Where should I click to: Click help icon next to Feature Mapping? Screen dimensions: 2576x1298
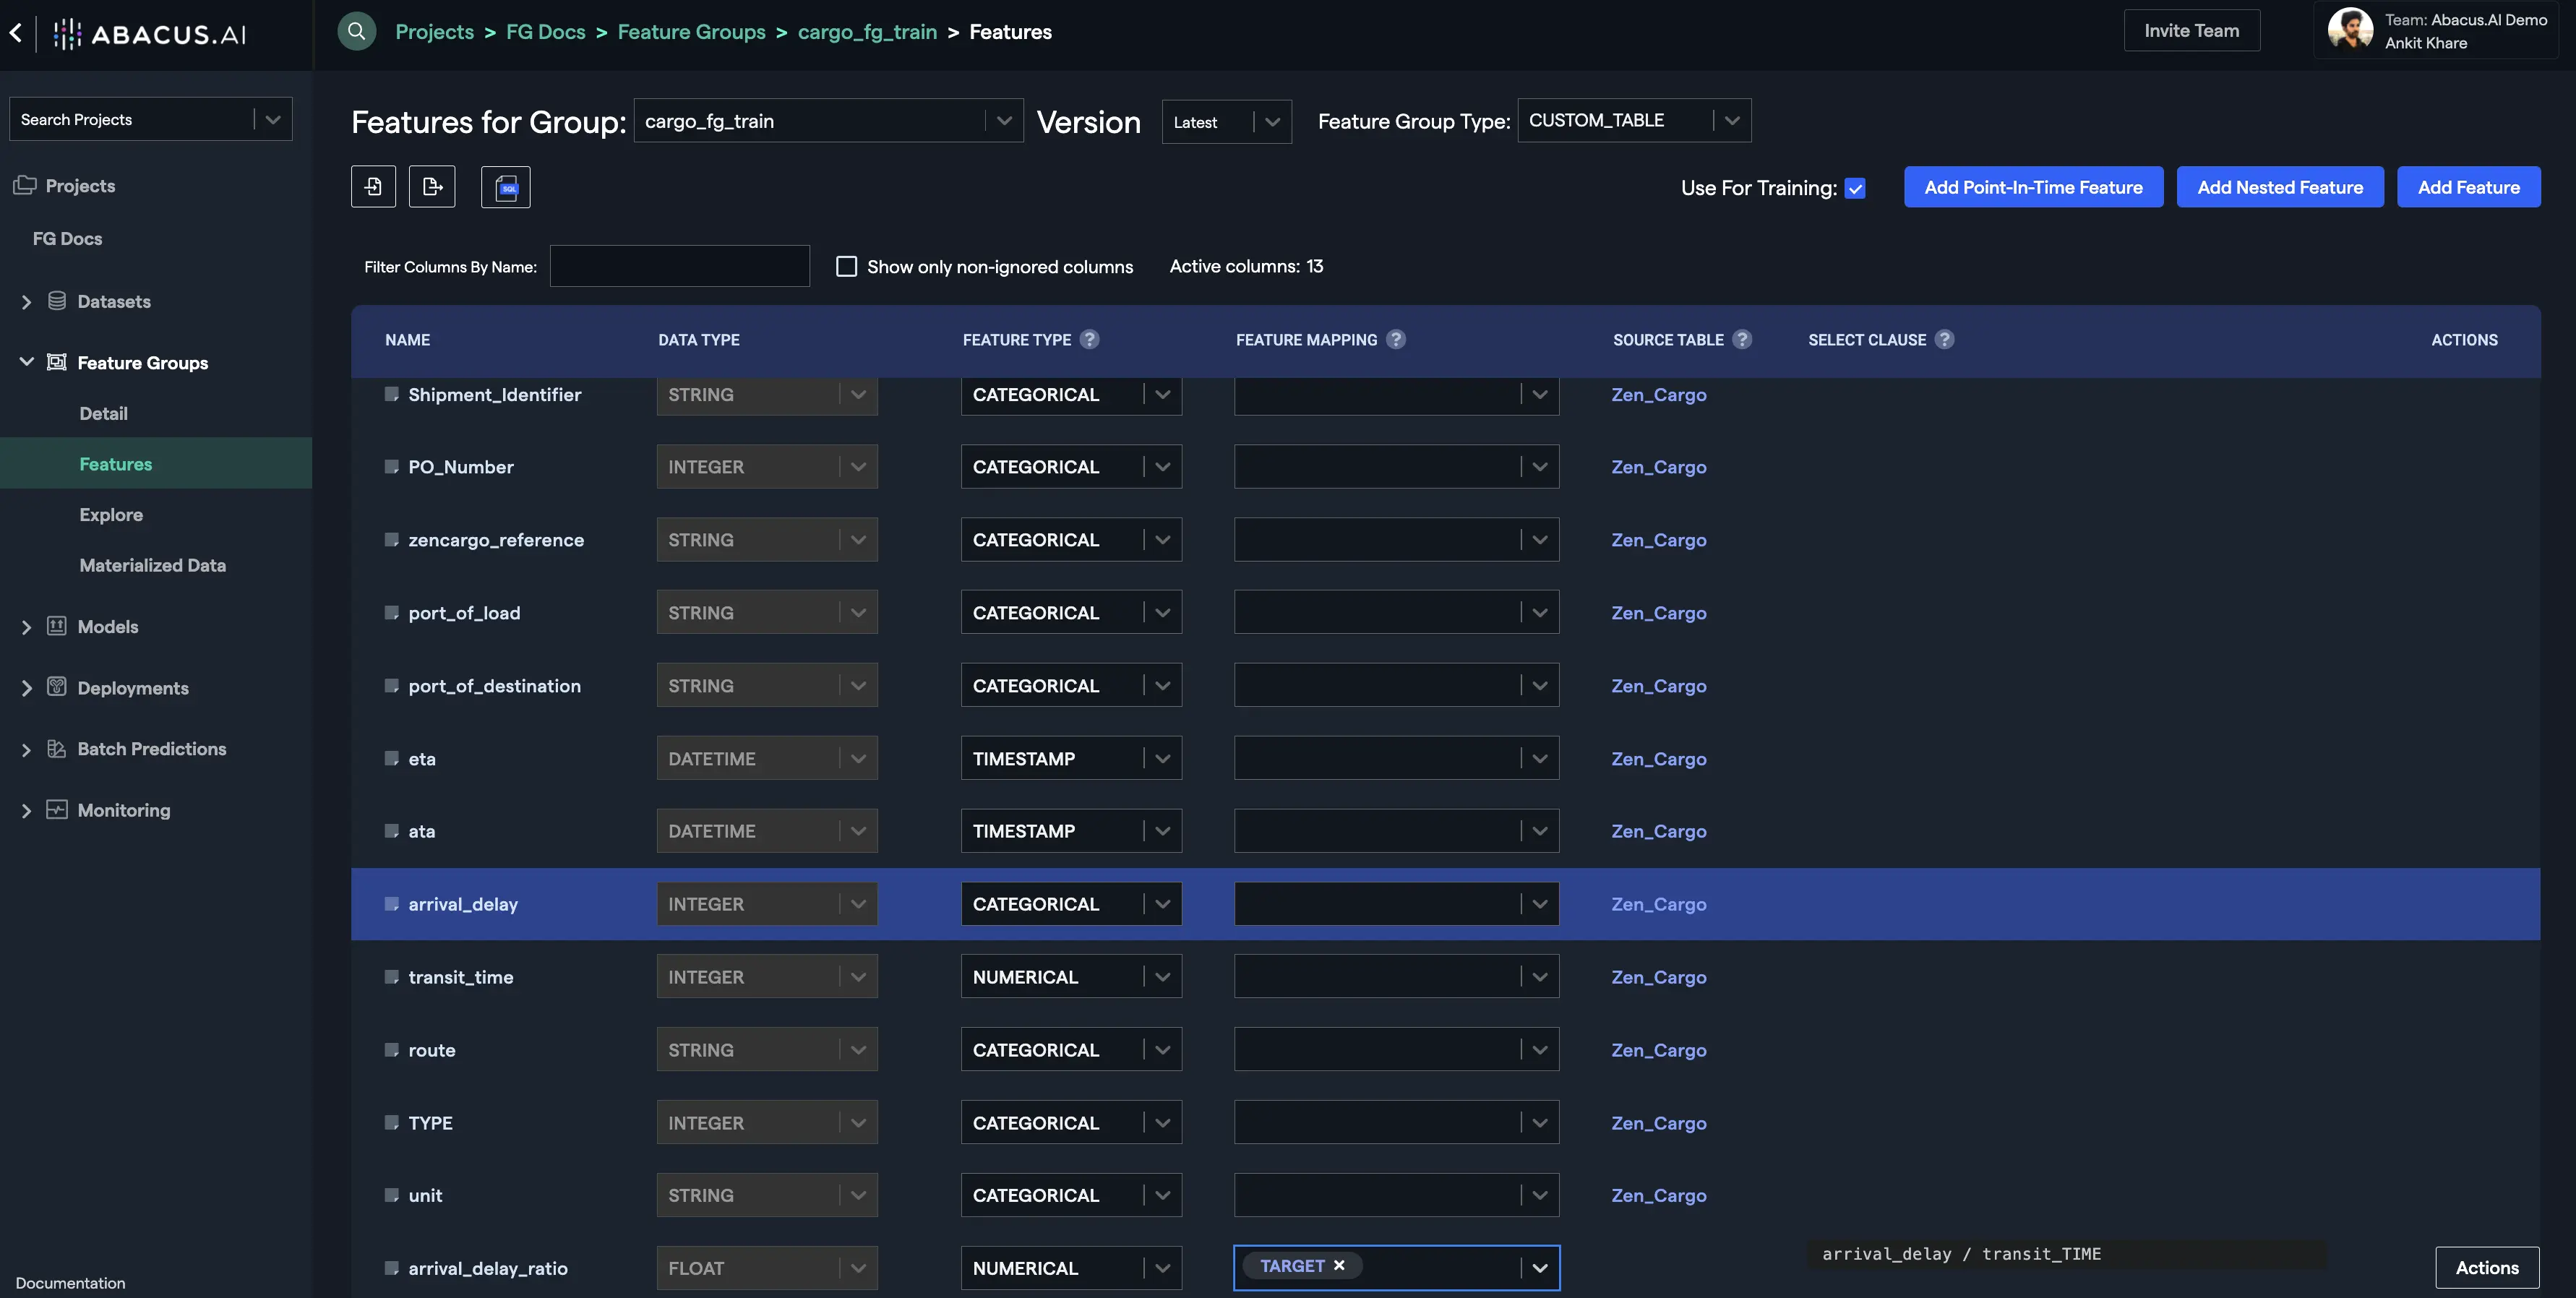coord(1395,340)
